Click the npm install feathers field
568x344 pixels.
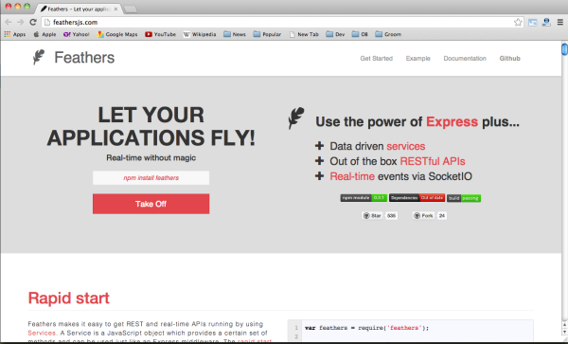pyautogui.click(x=151, y=178)
